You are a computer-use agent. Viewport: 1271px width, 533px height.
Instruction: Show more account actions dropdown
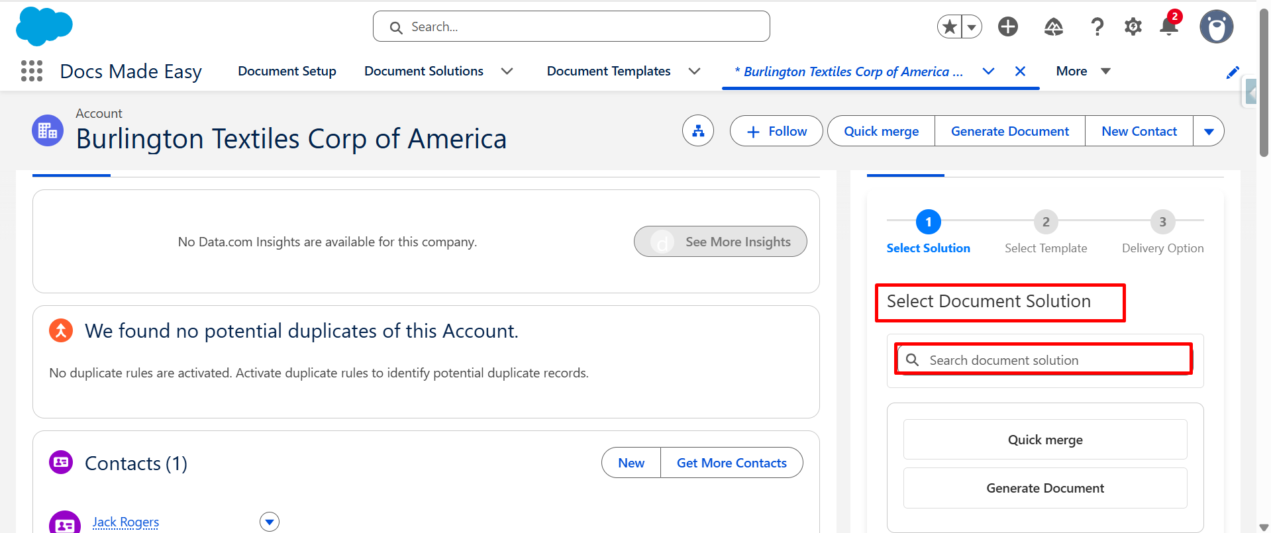pyautogui.click(x=1209, y=131)
